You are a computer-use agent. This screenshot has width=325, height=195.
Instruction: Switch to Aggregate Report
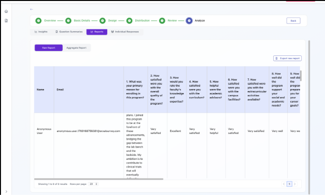(x=76, y=48)
